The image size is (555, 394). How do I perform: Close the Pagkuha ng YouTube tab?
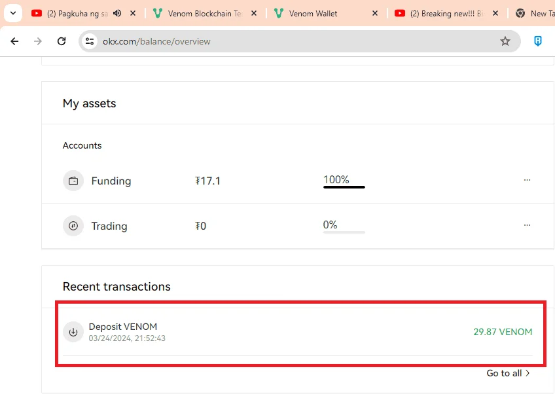[133, 14]
